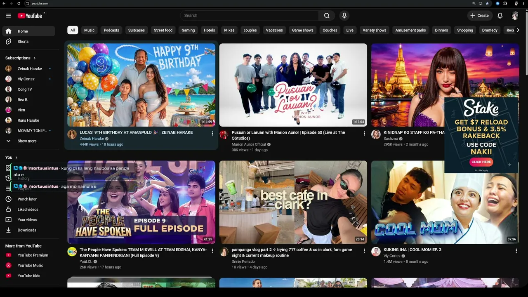528x297 pixels.
Task: Click the browser back arrow
Action: [4, 3]
